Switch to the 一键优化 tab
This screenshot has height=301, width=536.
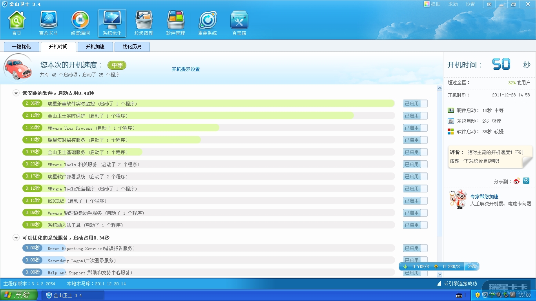[21, 47]
